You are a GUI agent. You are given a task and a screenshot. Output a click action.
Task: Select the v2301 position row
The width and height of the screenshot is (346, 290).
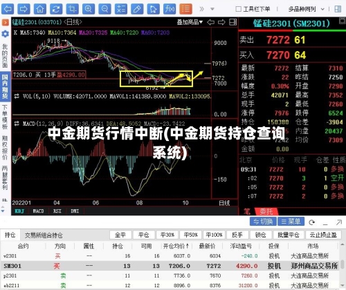click(x=170, y=256)
